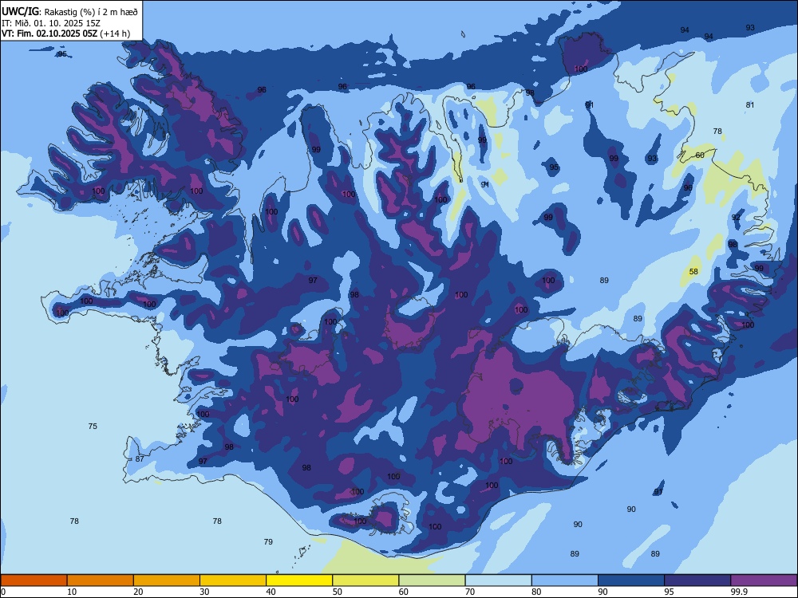The height and width of the screenshot is (598, 798).
Task: Click the legend scale label '50'
Action: click(x=338, y=592)
